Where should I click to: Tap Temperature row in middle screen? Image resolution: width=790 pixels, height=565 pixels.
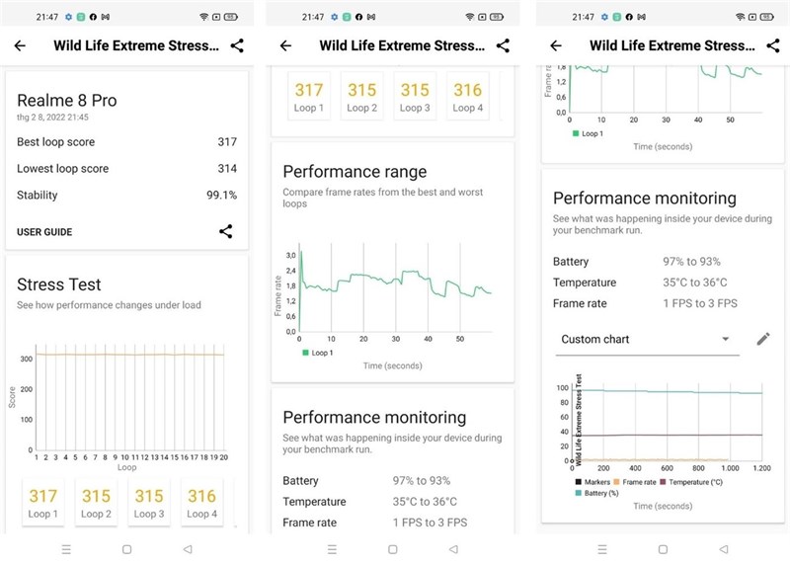pos(370,502)
